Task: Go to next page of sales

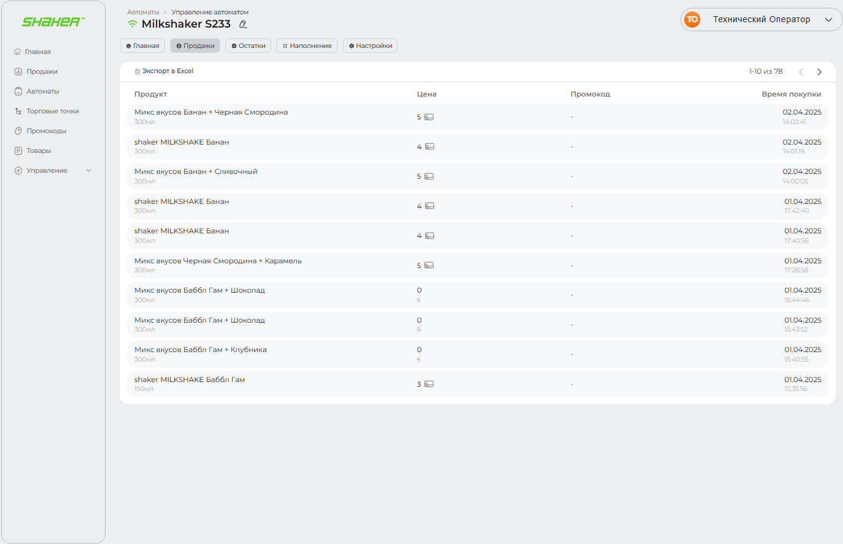Action: click(x=819, y=72)
